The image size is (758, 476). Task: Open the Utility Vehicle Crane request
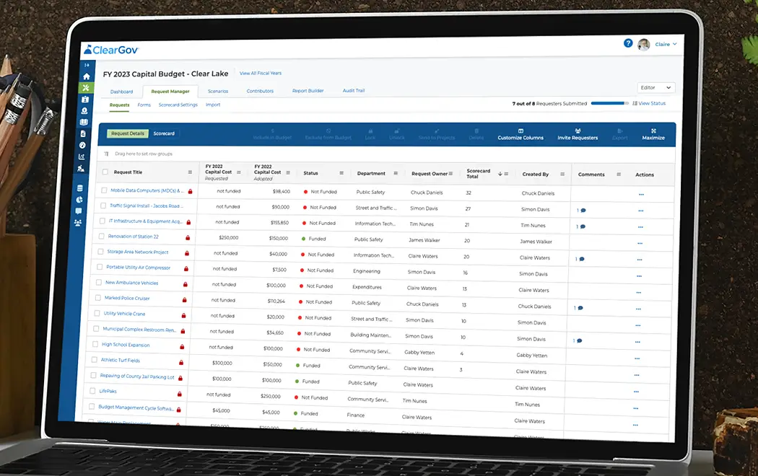(124, 314)
